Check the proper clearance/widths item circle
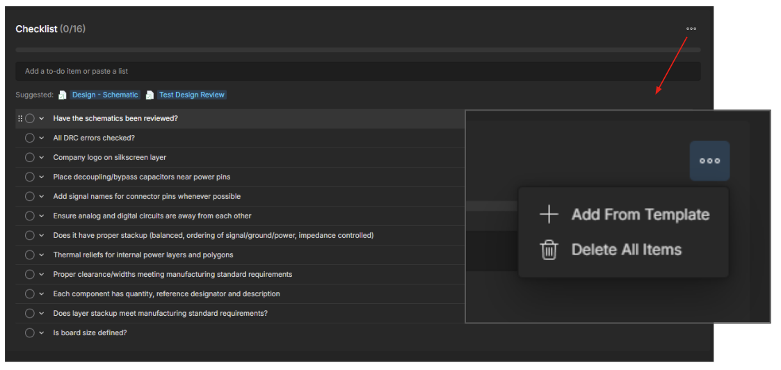The height and width of the screenshot is (370, 781). click(30, 275)
